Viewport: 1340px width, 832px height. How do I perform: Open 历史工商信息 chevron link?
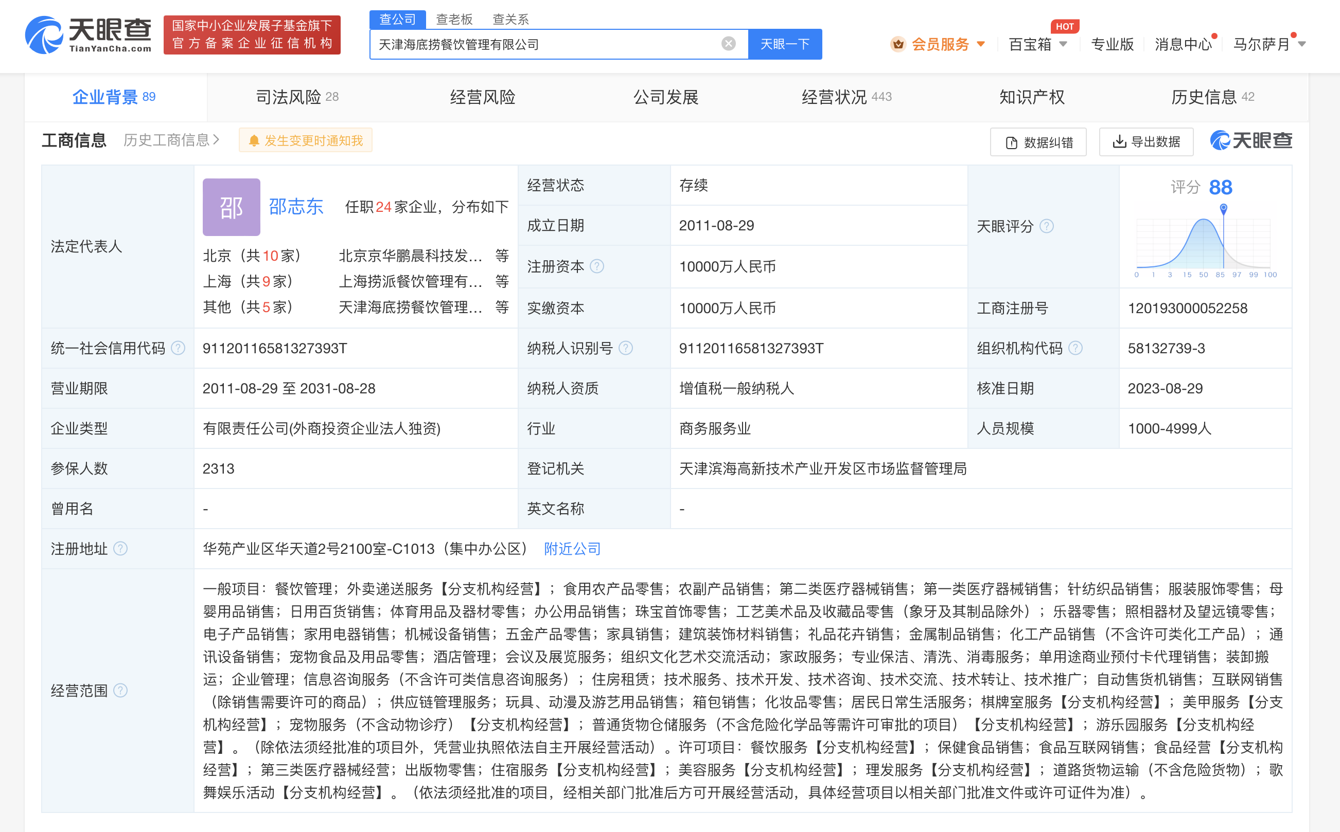pyautogui.click(x=171, y=140)
